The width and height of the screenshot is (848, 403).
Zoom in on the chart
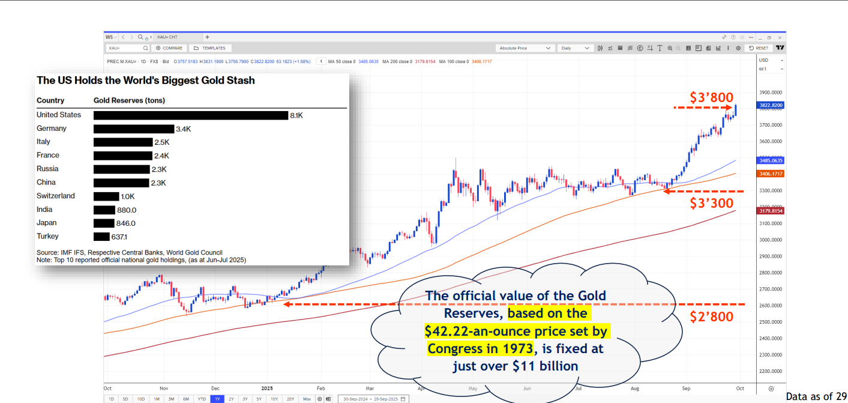click(670, 48)
